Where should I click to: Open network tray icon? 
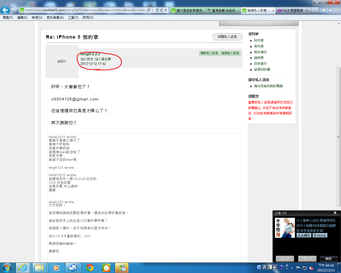305,268
